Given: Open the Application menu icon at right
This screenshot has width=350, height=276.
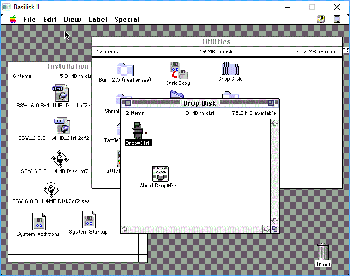Looking at the screenshot, I should click(x=337, y=19).
